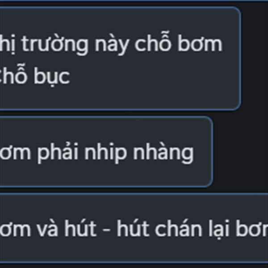Click the blank space below "chỗ bục" inside bubble
The width and height of the screenshot is (268, 268).
[x=120, y=98]
